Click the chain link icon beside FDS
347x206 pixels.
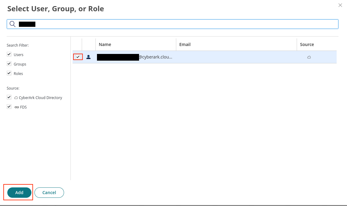(x=16, y=107)
